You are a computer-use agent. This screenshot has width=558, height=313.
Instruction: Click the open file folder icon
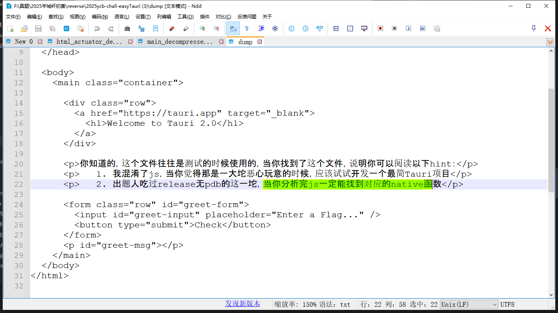coord(24,29)
